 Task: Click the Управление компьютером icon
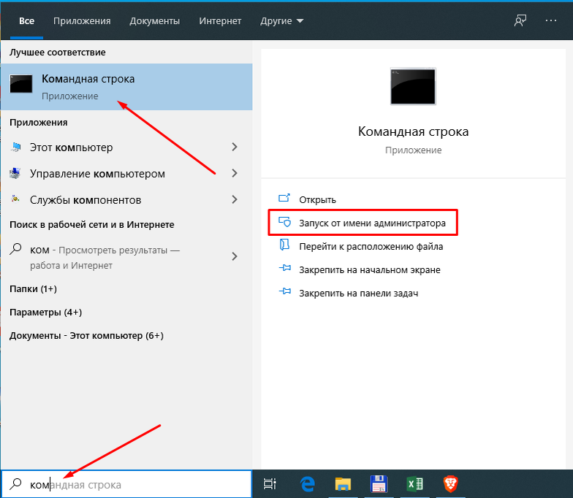click(x=15, y=173)
